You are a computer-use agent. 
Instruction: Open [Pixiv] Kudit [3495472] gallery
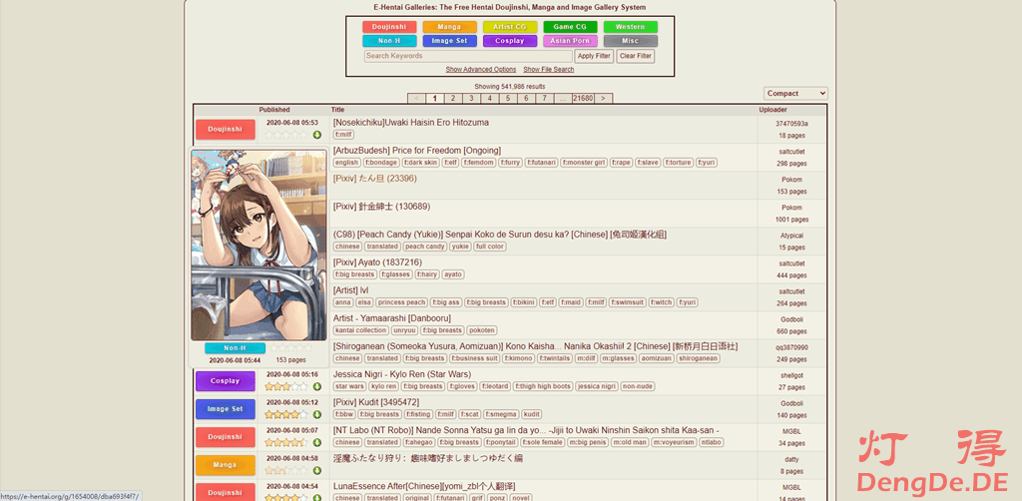click(x=376, y=402)
